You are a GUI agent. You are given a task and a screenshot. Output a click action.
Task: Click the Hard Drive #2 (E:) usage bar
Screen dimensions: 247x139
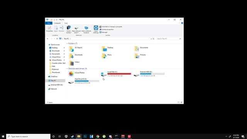click(x=87, y=81)
